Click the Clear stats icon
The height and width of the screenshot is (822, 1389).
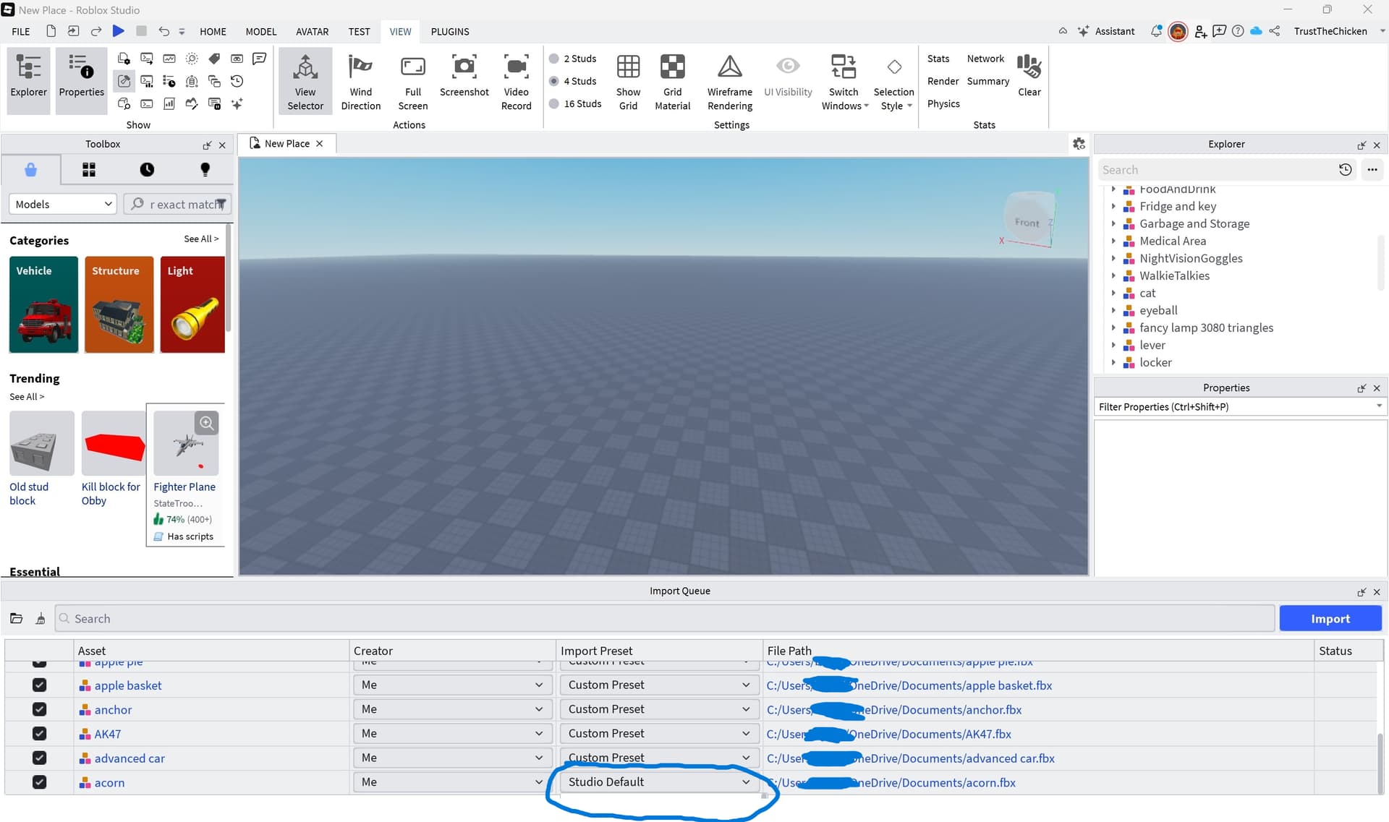pyautogui.click(x=1029, y=75)
